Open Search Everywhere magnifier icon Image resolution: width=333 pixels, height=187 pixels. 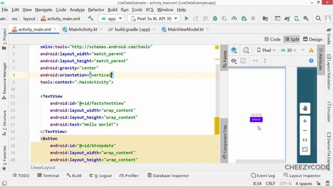[x=318, y=19]
